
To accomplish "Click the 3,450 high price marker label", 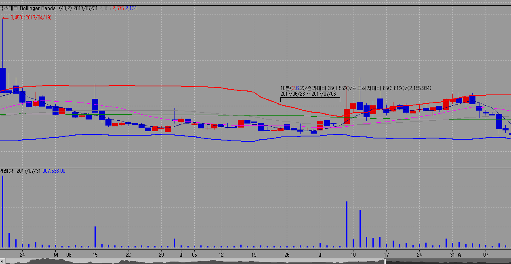I will point(30,17).
